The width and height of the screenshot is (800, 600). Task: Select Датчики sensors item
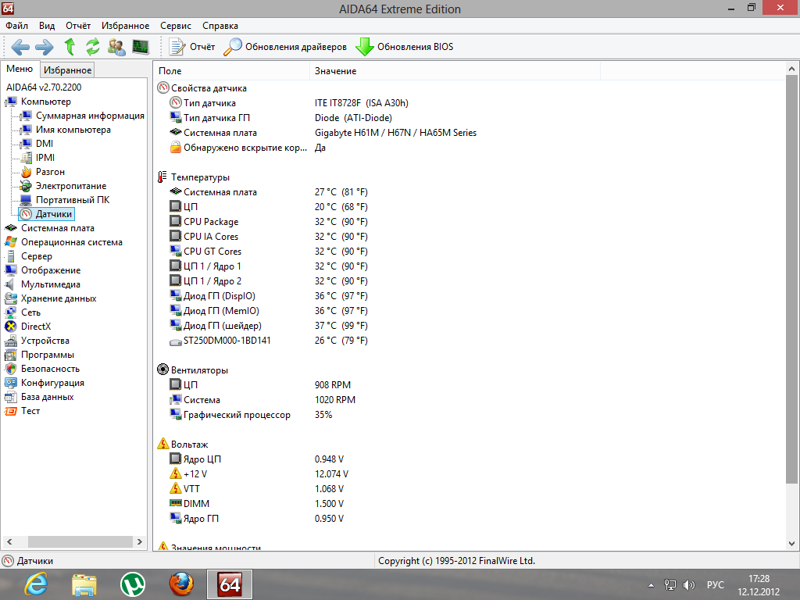(x=47, y=214)
